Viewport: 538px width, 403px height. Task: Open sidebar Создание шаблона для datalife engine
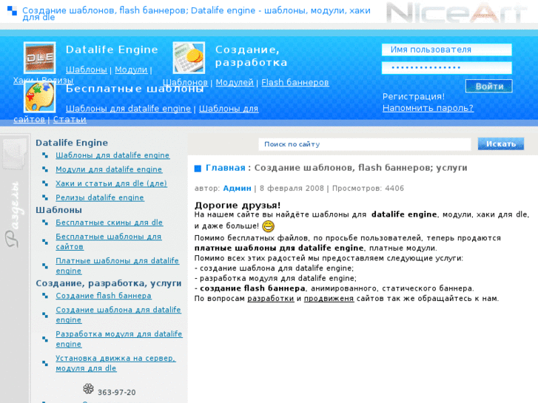[x=118, y=314]
